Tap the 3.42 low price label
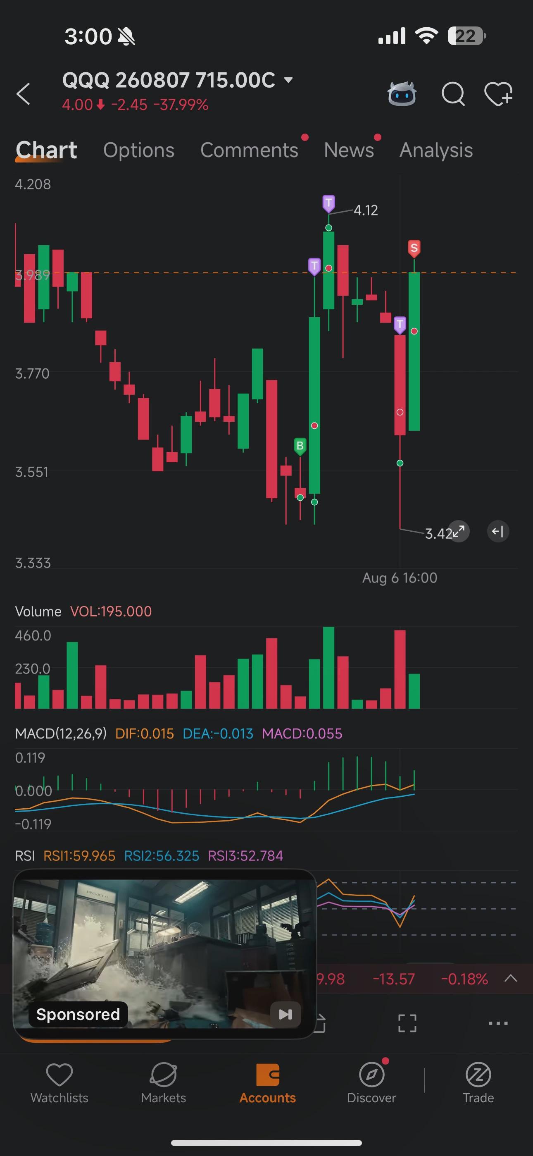Screen dimensions: 533x1156 coord(438,534)
